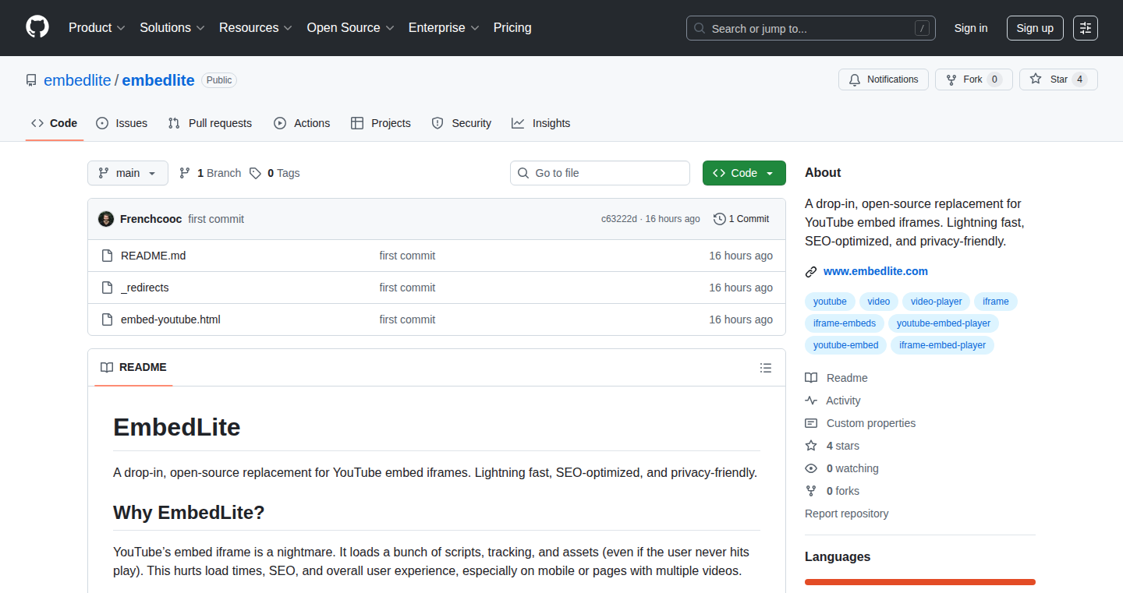Fork the repository

point(973,79)
